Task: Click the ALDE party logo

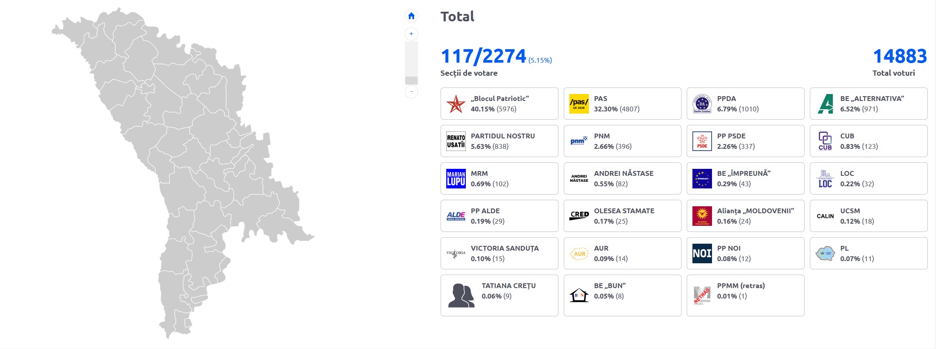Action: pyautogui.click(x=456, y=216)
